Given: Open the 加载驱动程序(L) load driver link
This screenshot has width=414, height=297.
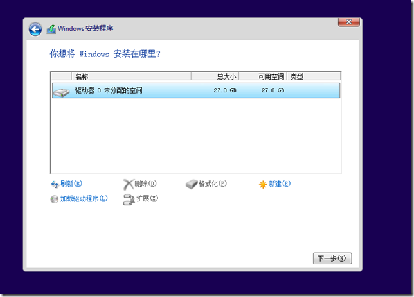Looking at the screenshot, I should tap(84, 198).
